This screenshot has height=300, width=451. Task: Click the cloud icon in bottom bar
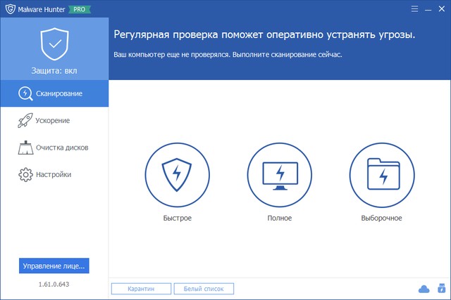point(424,288)
